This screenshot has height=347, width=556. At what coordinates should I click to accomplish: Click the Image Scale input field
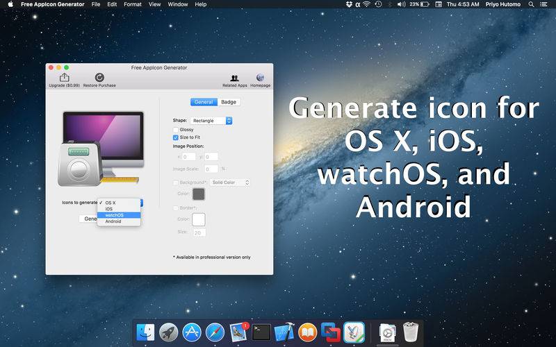click(x=211, y=169)
